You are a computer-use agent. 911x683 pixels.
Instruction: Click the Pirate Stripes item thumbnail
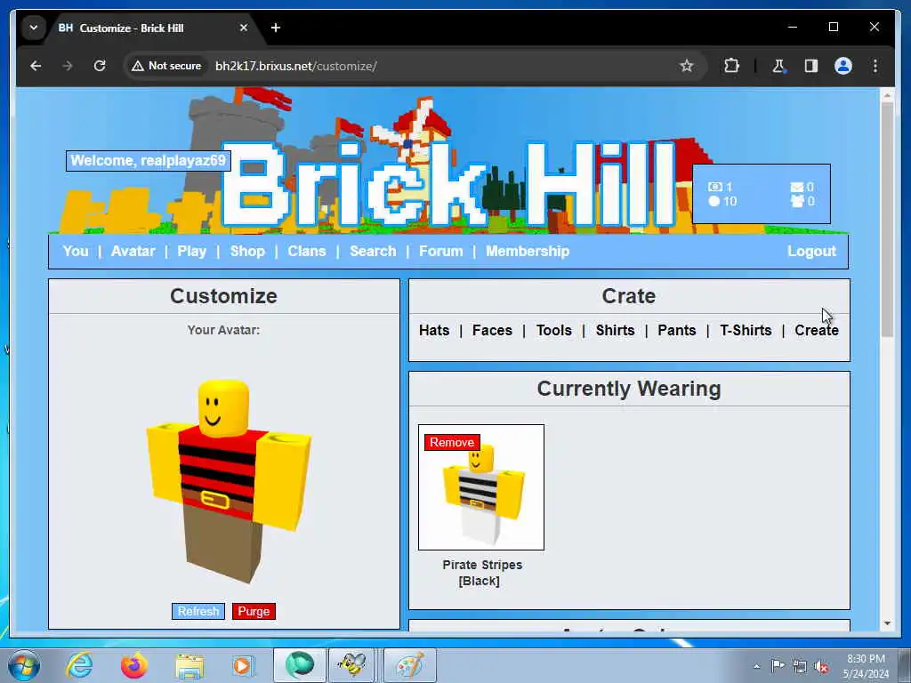pos(481,487)
